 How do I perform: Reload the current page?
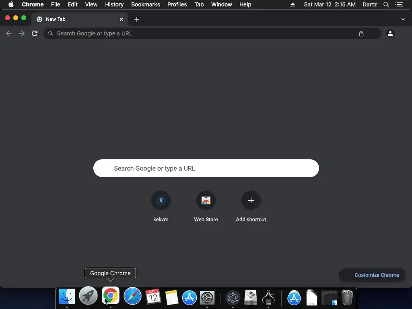click(x=35, y=33)
